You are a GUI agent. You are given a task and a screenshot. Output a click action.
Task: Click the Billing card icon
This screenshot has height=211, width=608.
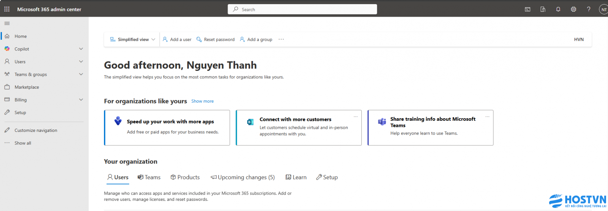7,100
